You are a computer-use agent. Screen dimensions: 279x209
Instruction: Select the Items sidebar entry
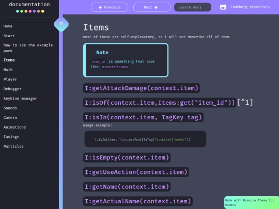click(x=9, y=60)
